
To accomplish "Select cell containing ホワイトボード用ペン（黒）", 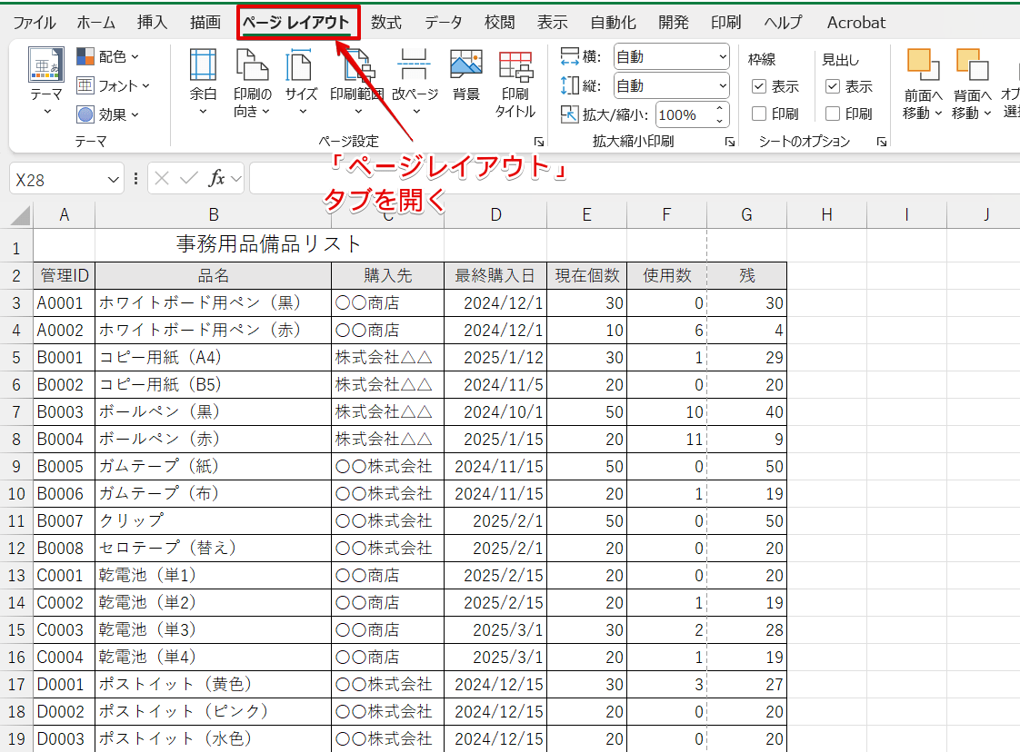I will click(x=213, y=303).
